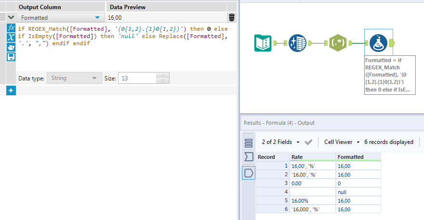Open the String data type dropdown
This screenshot has width=424, height=220.
click(93, 78)
